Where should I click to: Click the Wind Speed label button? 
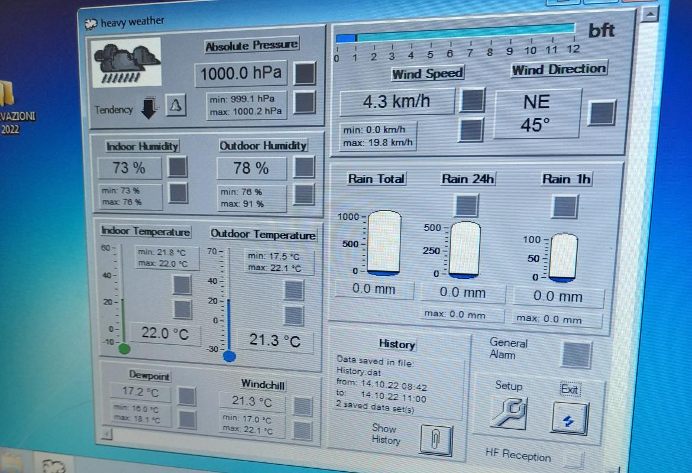(x=427, y=74)
